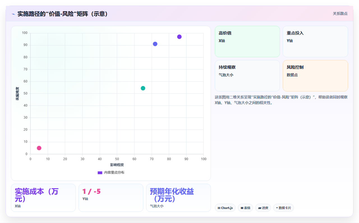
Task: Click the purple legend color box
Action: [x=100, y=173]
